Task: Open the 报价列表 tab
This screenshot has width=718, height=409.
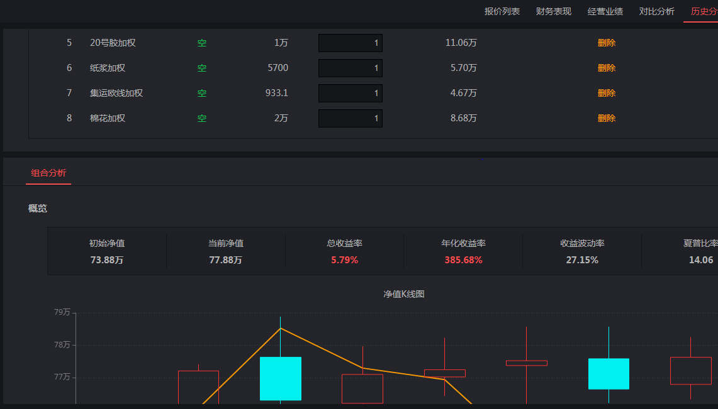Action: tap(502, 11)
